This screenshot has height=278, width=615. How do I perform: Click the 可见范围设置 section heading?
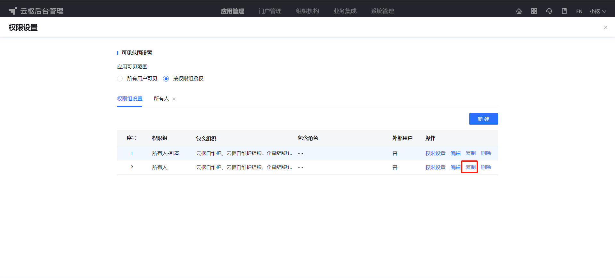coord(137,53)
